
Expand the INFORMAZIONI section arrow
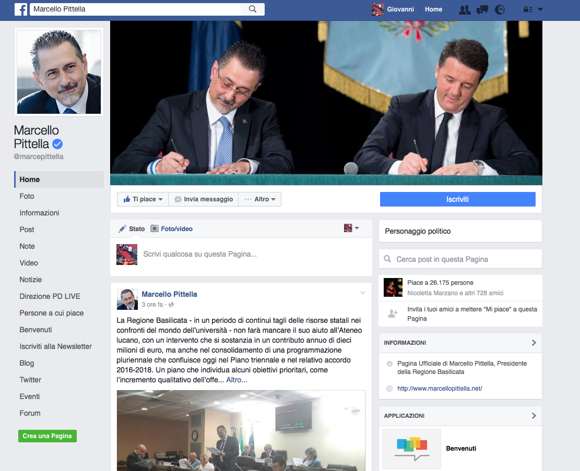[x=534, y=343]
